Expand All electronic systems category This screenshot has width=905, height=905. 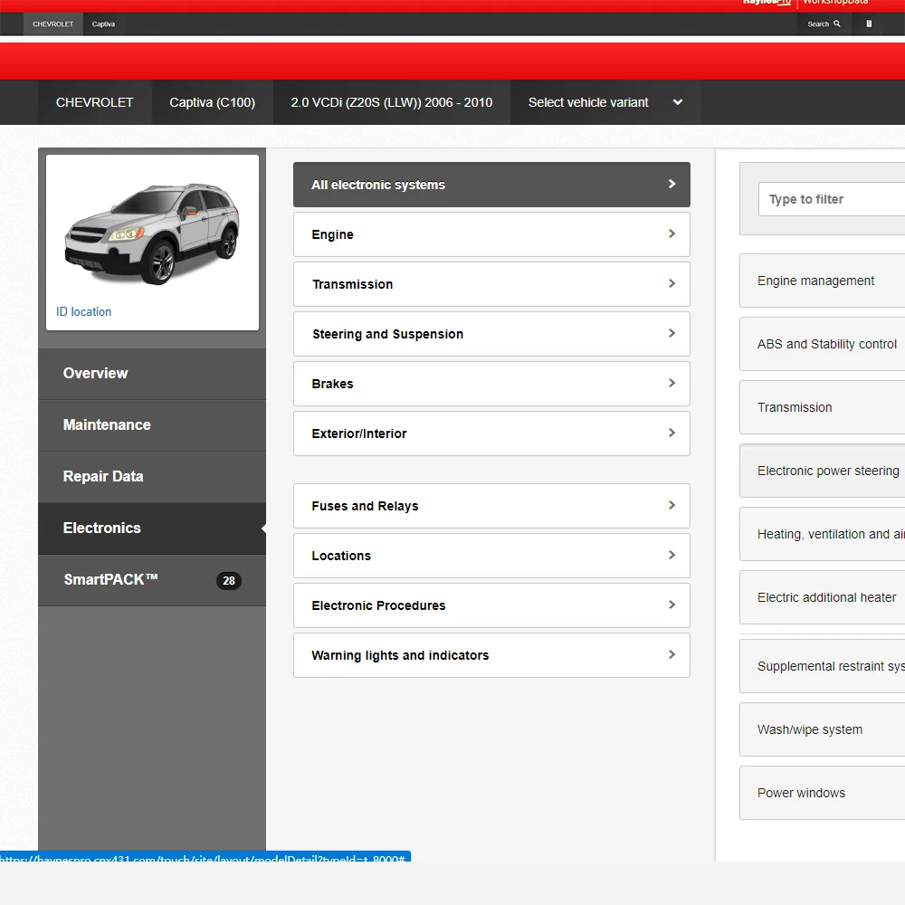[491, 185]
